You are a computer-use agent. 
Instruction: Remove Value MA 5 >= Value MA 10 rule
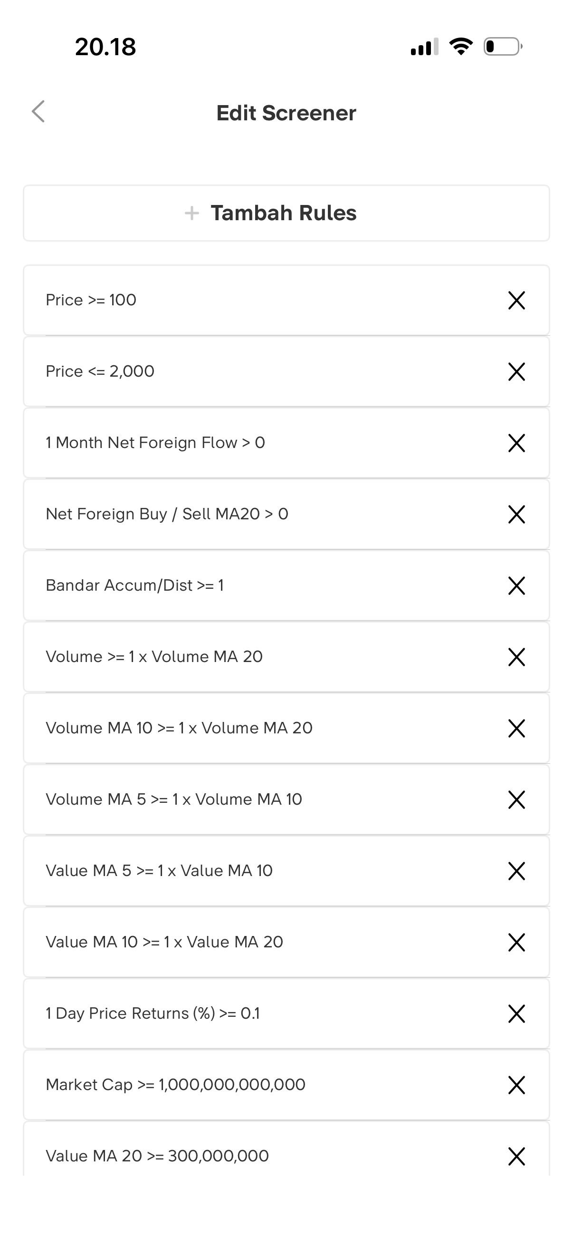coord(516,871)
